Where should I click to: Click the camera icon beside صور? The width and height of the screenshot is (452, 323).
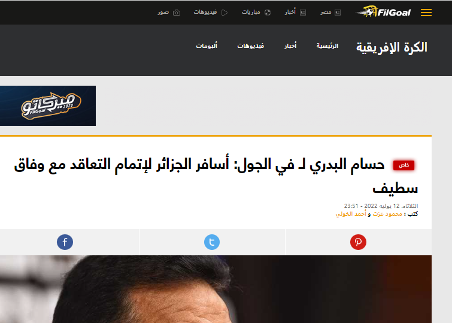point(177,13)
